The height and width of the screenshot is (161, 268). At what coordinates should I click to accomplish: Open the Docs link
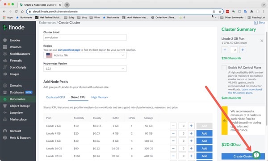(260, 23)
